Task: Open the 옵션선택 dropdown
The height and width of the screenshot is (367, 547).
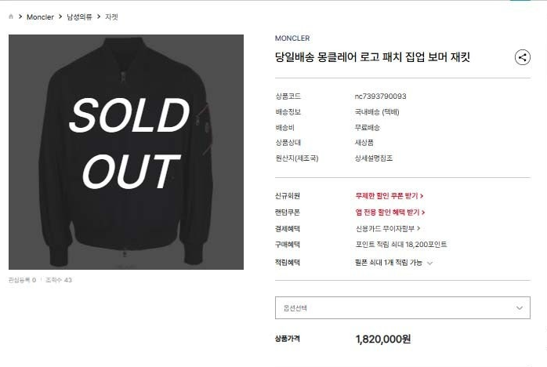Action: (403, 307)
